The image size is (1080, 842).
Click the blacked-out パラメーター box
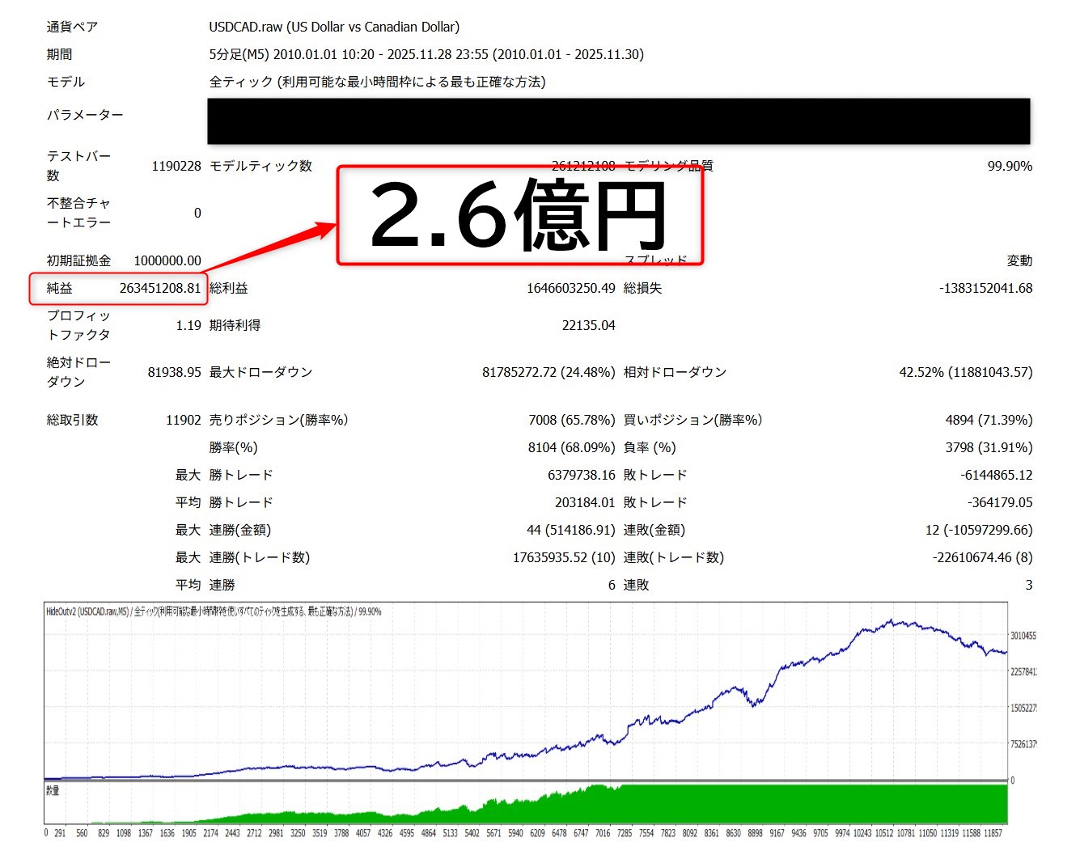(618, 121)
